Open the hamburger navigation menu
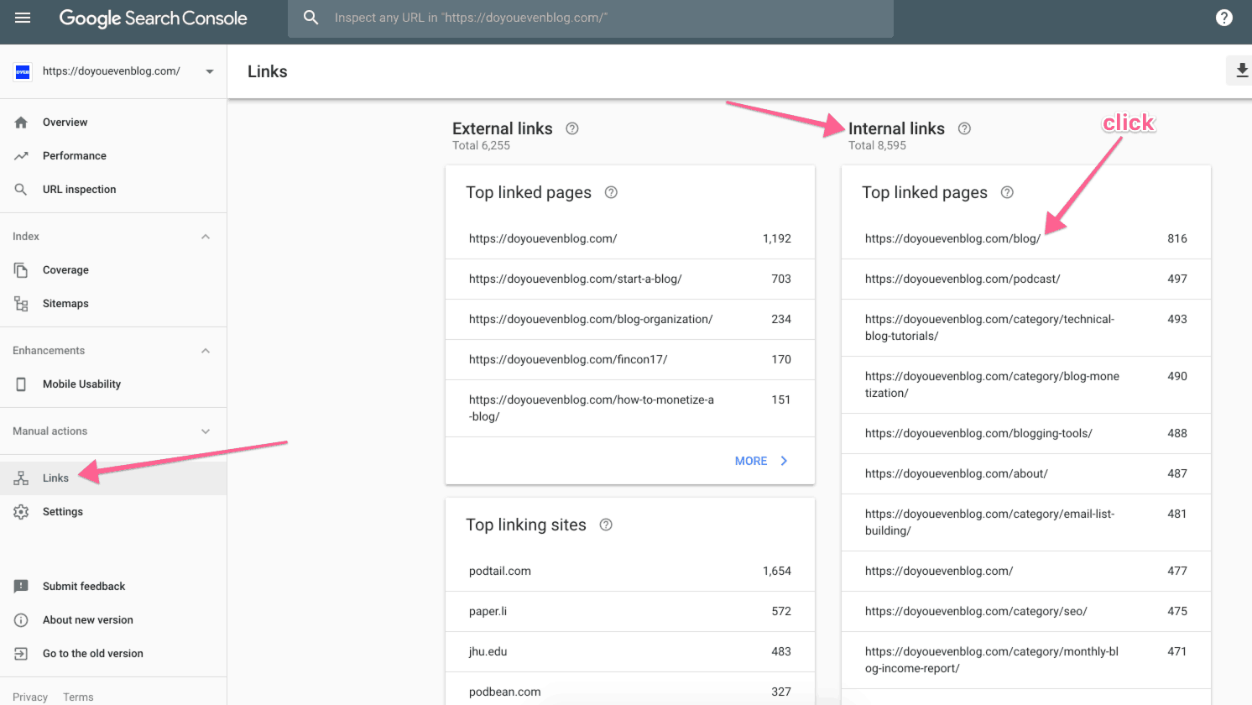 coord(23,18)
